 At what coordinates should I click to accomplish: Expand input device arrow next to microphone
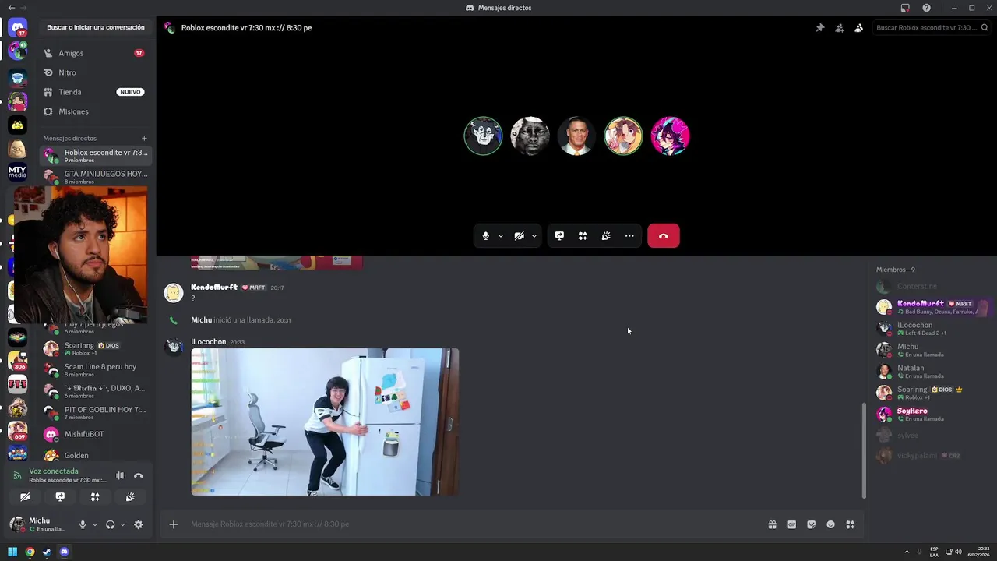[95, 524]
